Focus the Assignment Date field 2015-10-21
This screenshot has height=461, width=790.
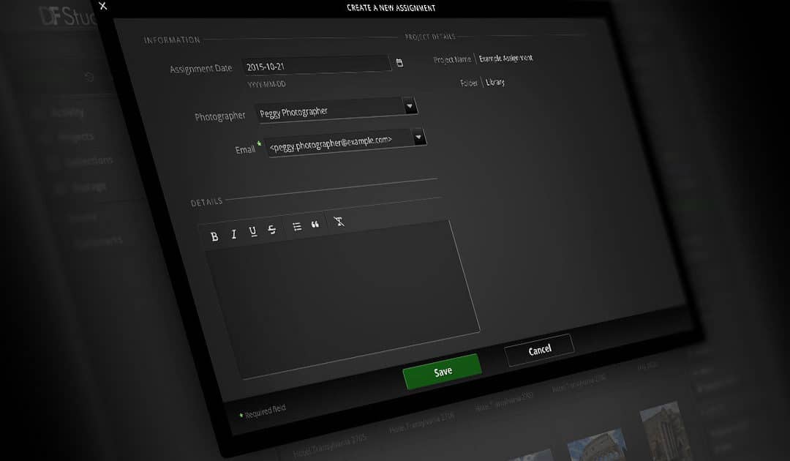click(317, 64)
